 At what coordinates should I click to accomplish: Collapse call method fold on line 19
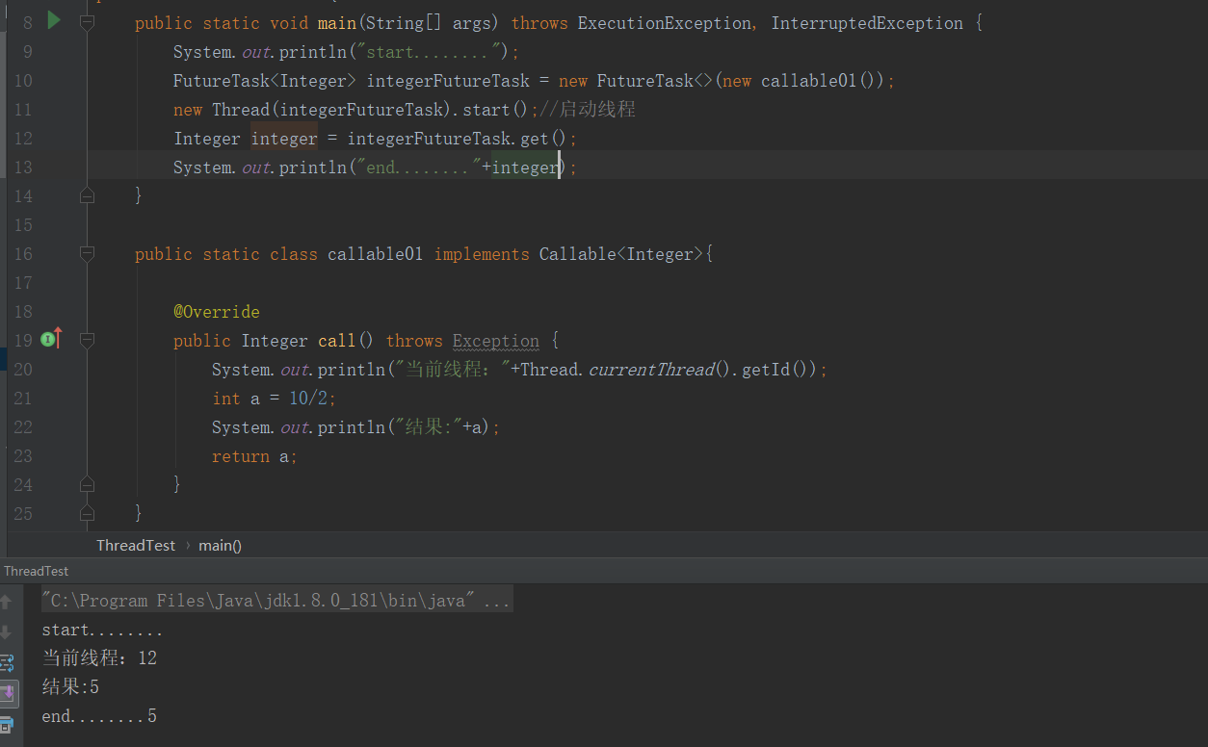pos(87,340)
